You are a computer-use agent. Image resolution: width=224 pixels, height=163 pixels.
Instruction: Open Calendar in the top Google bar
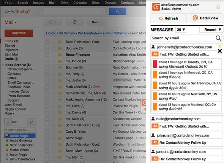coord(80,3)
